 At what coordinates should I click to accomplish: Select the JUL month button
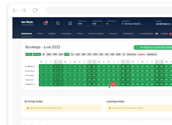[x=72, y=55]
